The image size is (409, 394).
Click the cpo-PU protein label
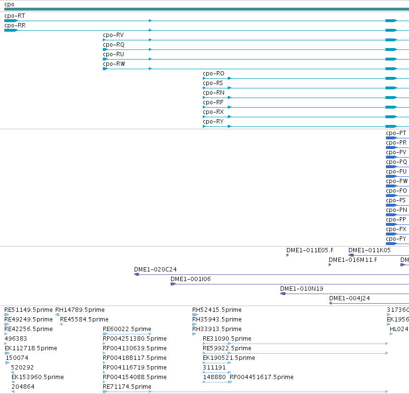pos(396,172)
